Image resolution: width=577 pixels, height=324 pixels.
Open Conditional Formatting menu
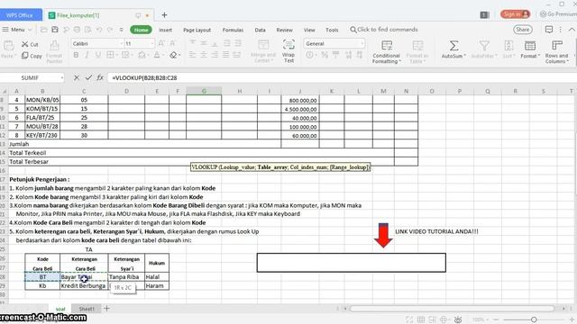click(386, 52)
